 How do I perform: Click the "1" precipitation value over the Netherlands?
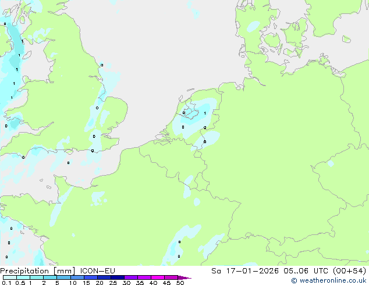[205, 113]
